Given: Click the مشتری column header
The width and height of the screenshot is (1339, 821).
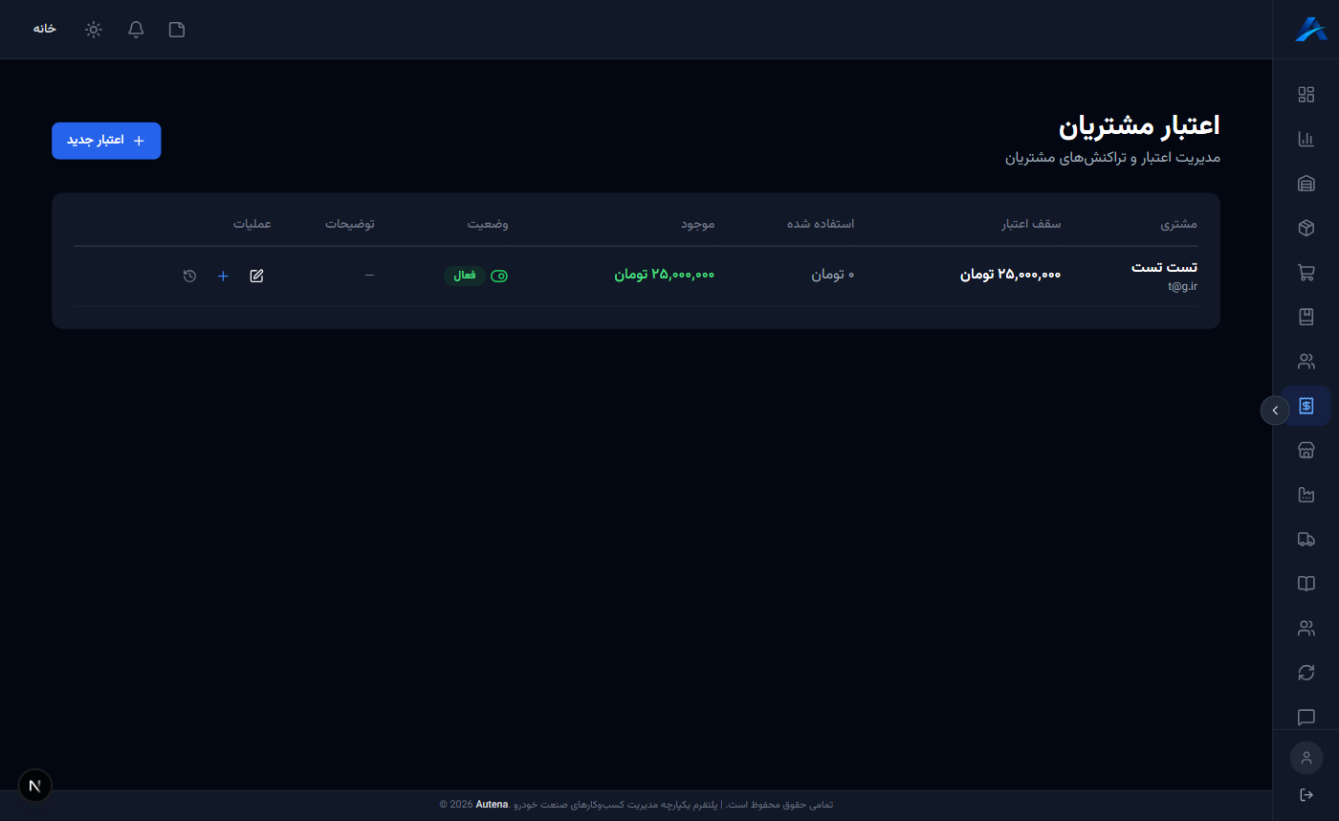Looking at the screenshot, I should click(1178, 224).
